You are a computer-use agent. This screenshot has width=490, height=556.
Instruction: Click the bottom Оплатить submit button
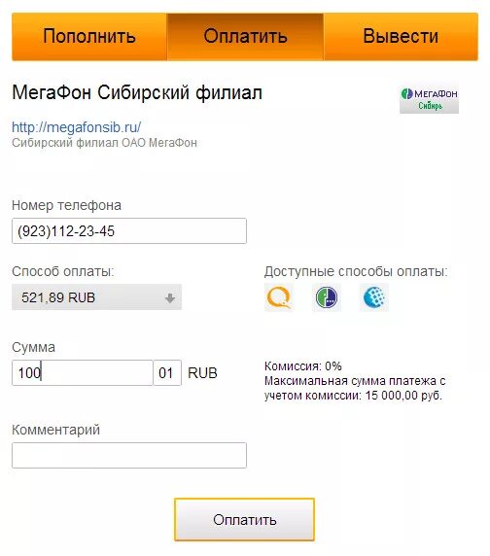244,520
